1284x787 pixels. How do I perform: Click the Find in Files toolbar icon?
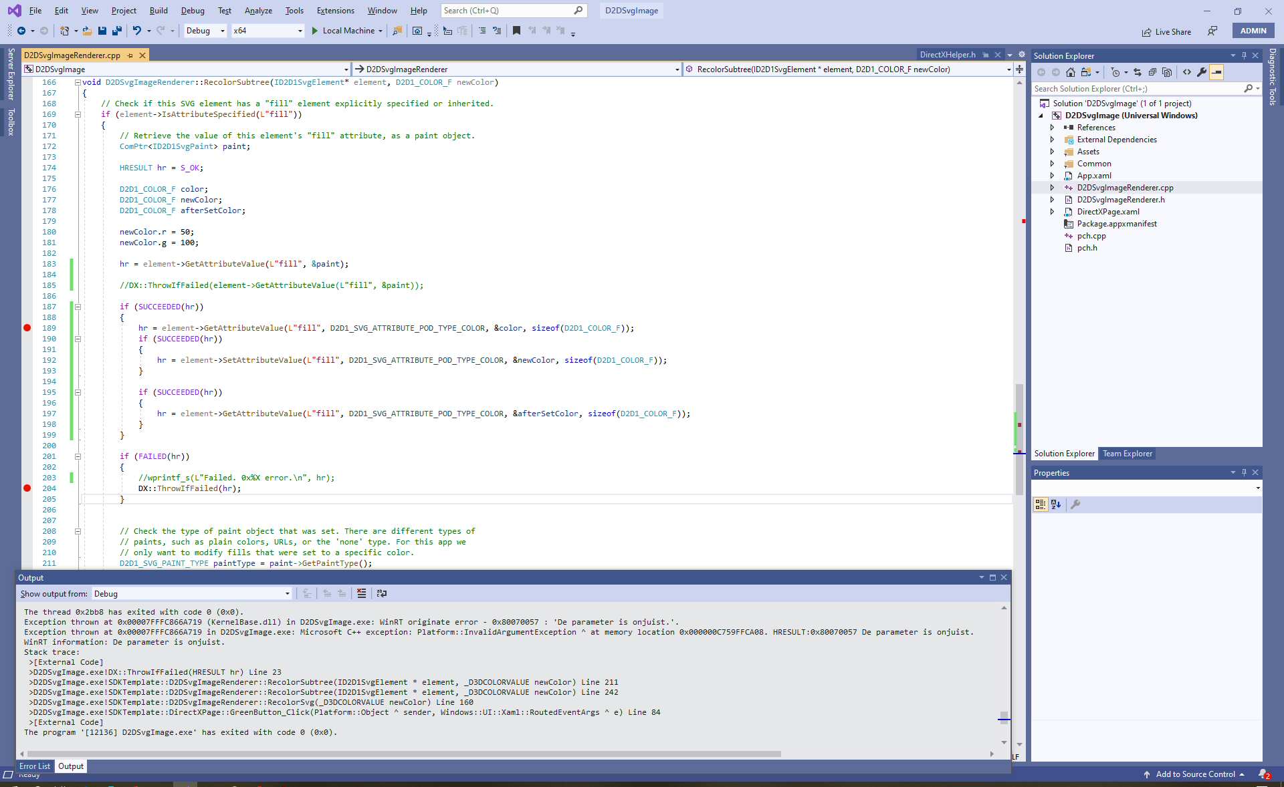tap(397, 31)
